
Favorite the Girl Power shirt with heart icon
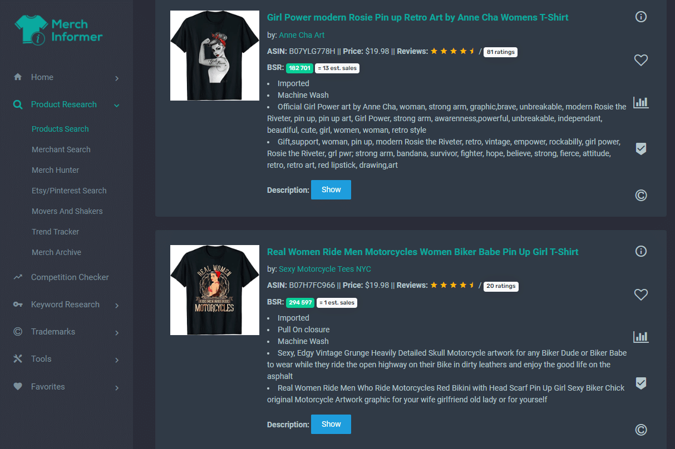click(x=641, y=60)
